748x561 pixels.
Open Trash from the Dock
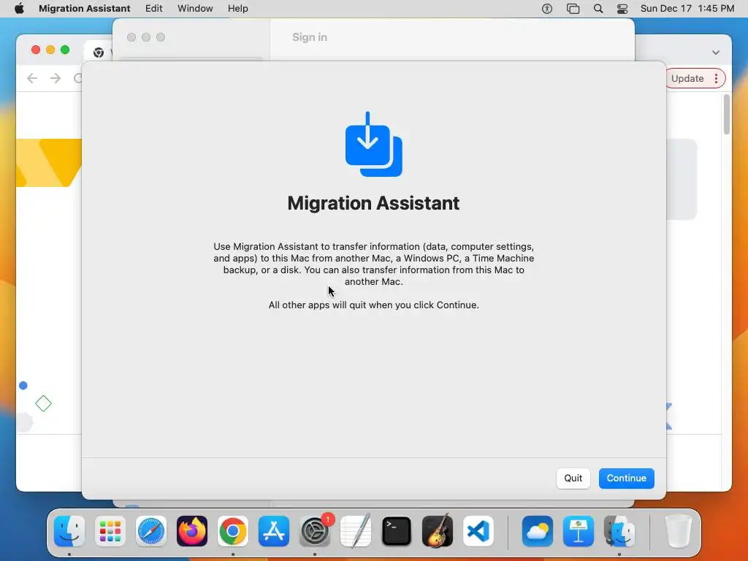click(679, 531)
